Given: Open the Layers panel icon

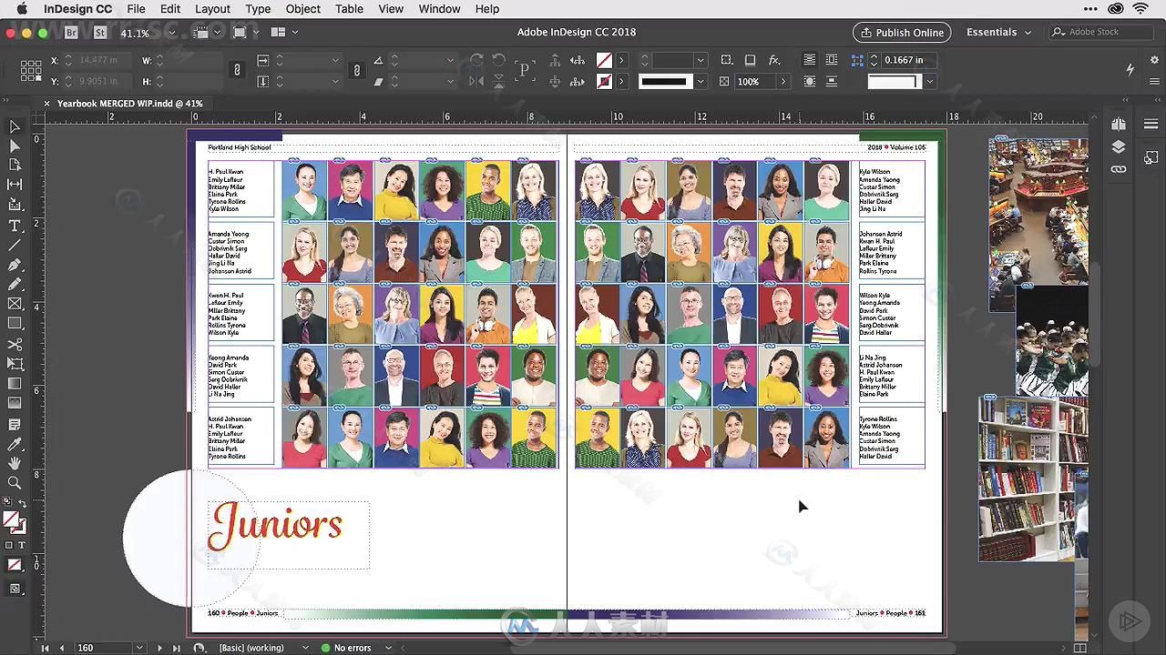Looking at the screenshot, I should click(1119, 146).
